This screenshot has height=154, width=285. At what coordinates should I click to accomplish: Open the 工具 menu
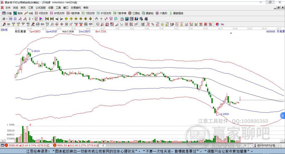point(58,8)
